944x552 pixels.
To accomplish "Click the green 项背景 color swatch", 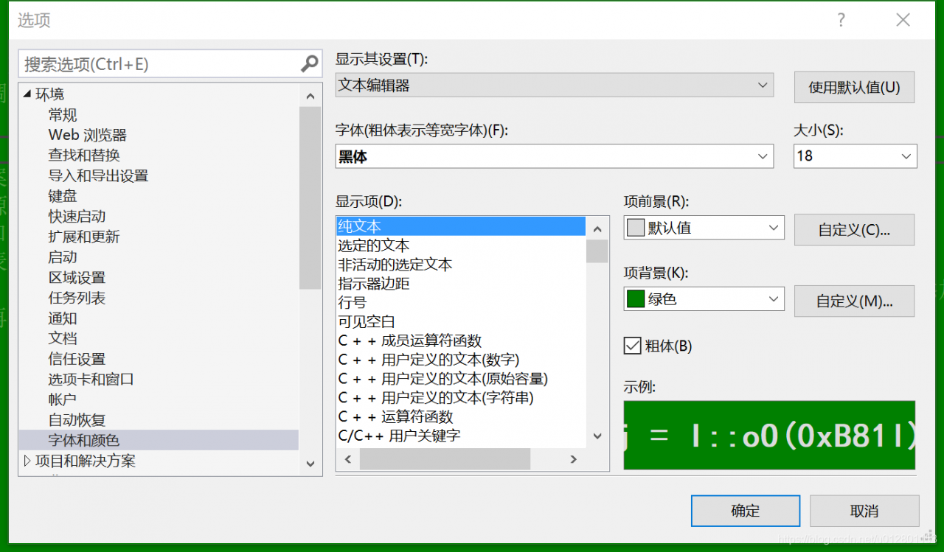I will (x=635, y=299).
